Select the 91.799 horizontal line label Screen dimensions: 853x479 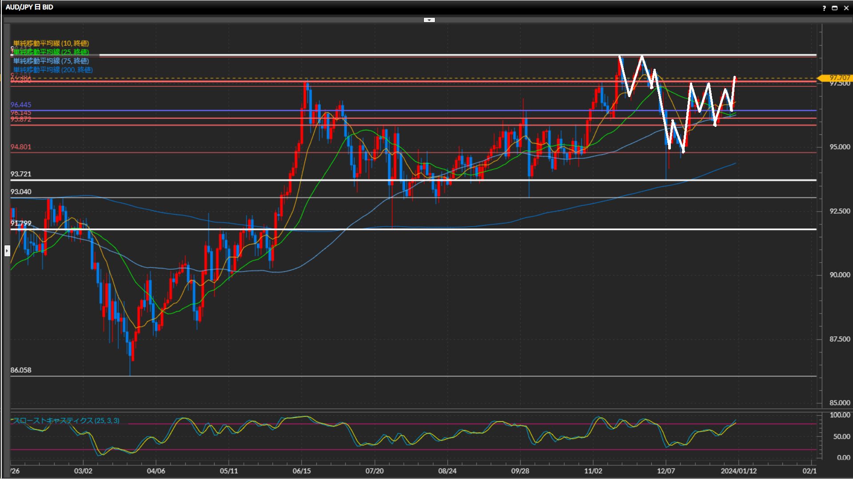21,223
